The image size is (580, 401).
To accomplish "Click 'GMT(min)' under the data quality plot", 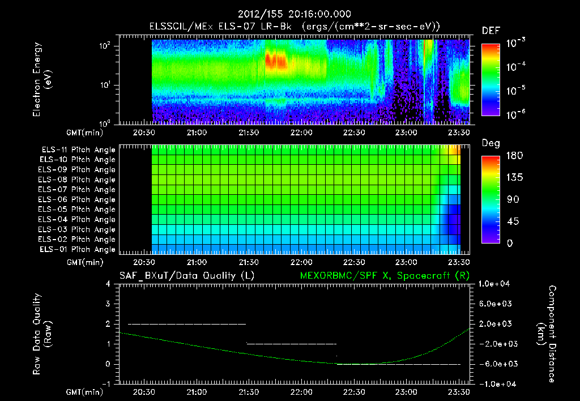I will pos(85,392).
